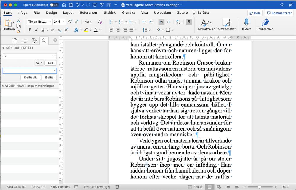
Task: Switch to the Granska tab
Action: tap(129, 13)
